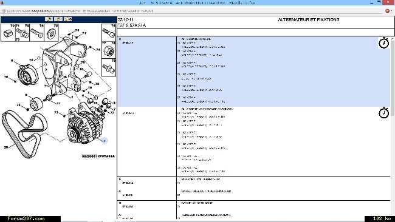Click the first magnifier zoom icon above diagram
Screen dimensions: 395x222
pos(49,19)
